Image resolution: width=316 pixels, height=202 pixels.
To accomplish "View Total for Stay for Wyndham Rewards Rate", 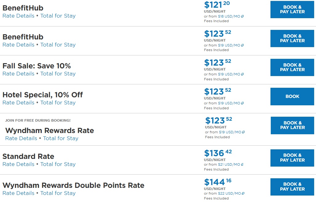I will coord(61,138).
